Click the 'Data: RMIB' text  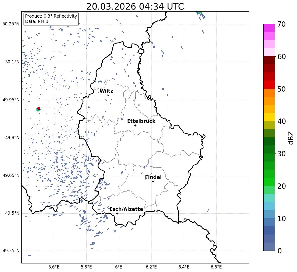point(37,21)
